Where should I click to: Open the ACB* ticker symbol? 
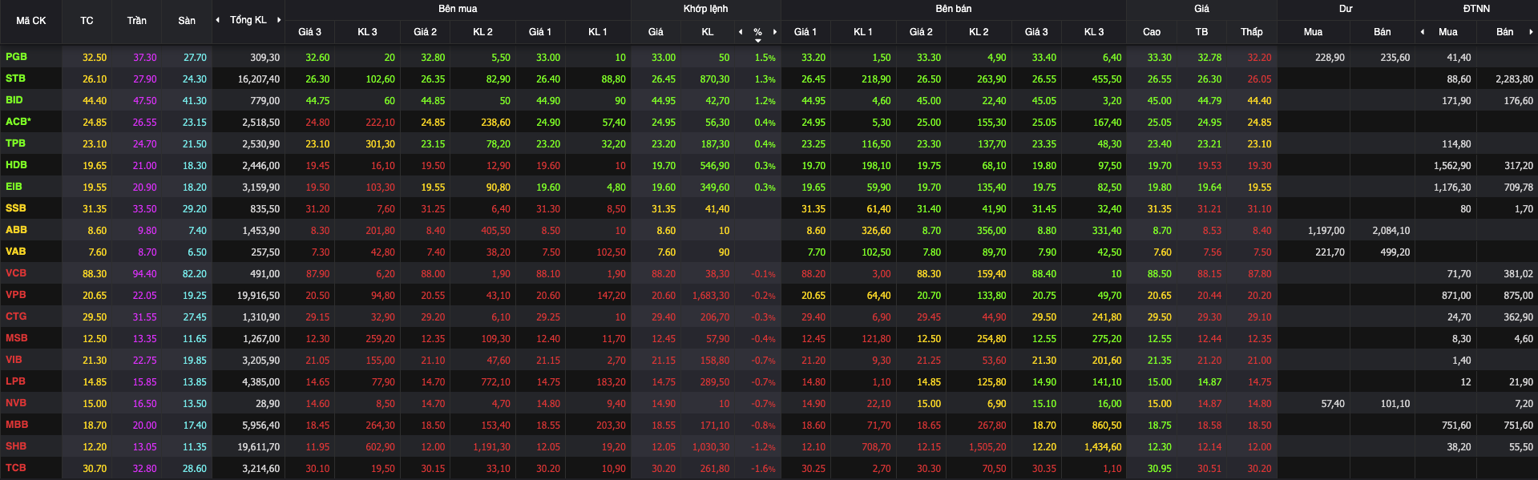[18, 122]
